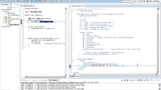Click the Console scroll down arrow
This screenshot has height=90, width=161.
159,89
